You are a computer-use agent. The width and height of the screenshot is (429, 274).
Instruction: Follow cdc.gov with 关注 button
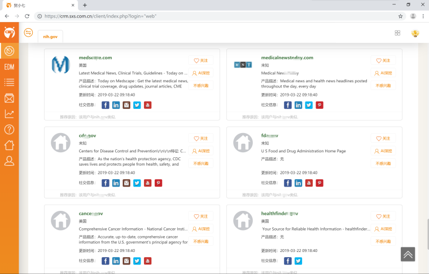coord(201,138)
